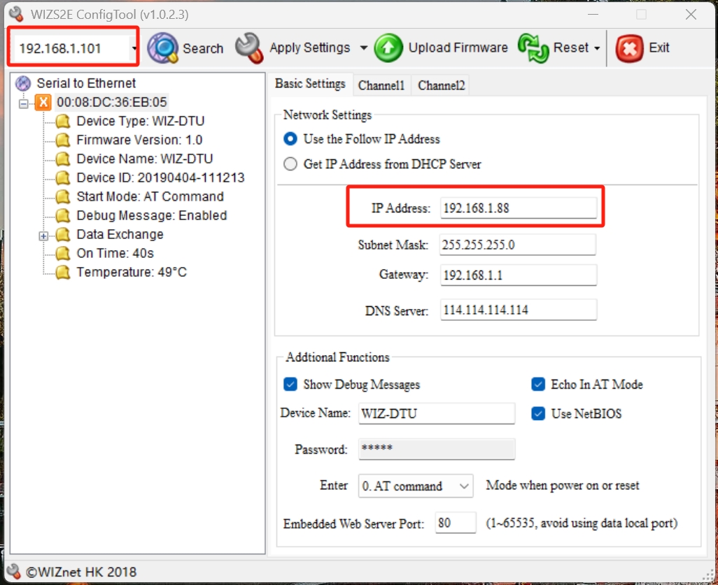
Task: Click the red Exit icon
Action: (628, 48)
